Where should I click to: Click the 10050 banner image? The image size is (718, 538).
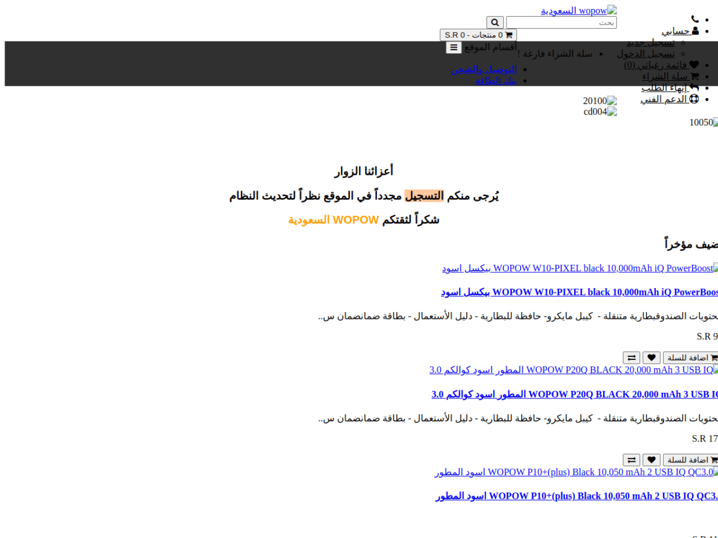(704, 122)
